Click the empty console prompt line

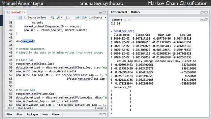[x=159, y=114]
